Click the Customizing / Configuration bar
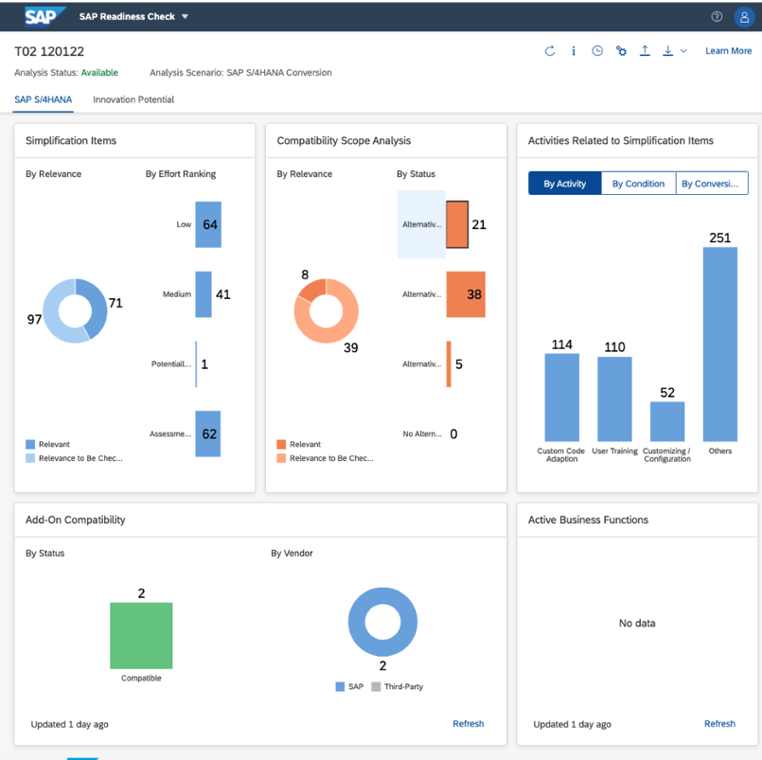 667,421
